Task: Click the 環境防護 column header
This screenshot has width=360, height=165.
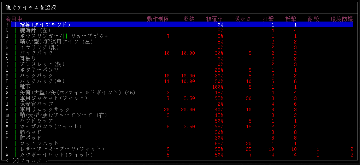Action: pos(342,19)
